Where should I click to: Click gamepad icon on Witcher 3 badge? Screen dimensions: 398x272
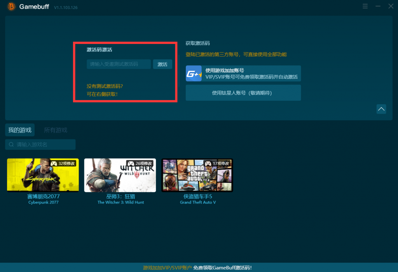click(x=131, y=163)
